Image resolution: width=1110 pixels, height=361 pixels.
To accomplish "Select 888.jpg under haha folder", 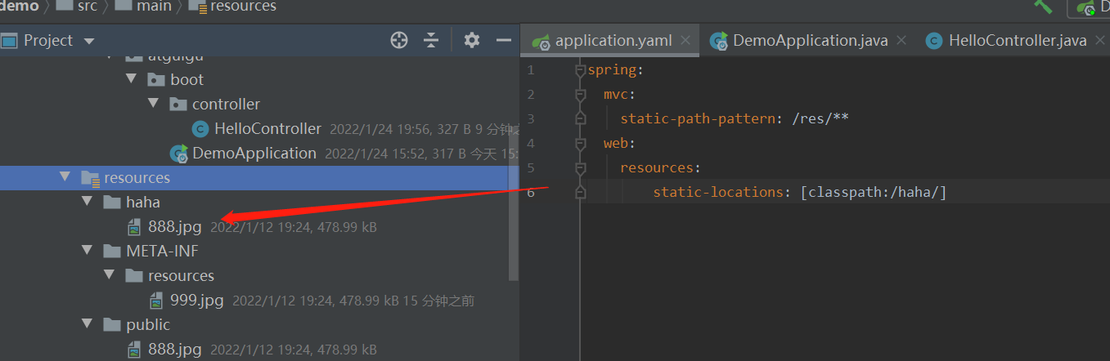I will click(174, 226).
